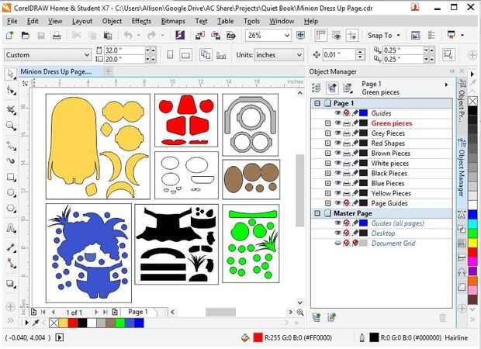Toggle visibility eye of Red Shapes layer
The width and height of the screenshot is (481, 349).
[x=337, y=143]
